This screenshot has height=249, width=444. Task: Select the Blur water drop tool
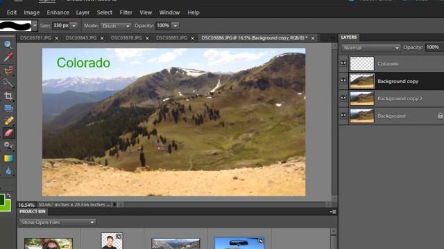[8, 171]
